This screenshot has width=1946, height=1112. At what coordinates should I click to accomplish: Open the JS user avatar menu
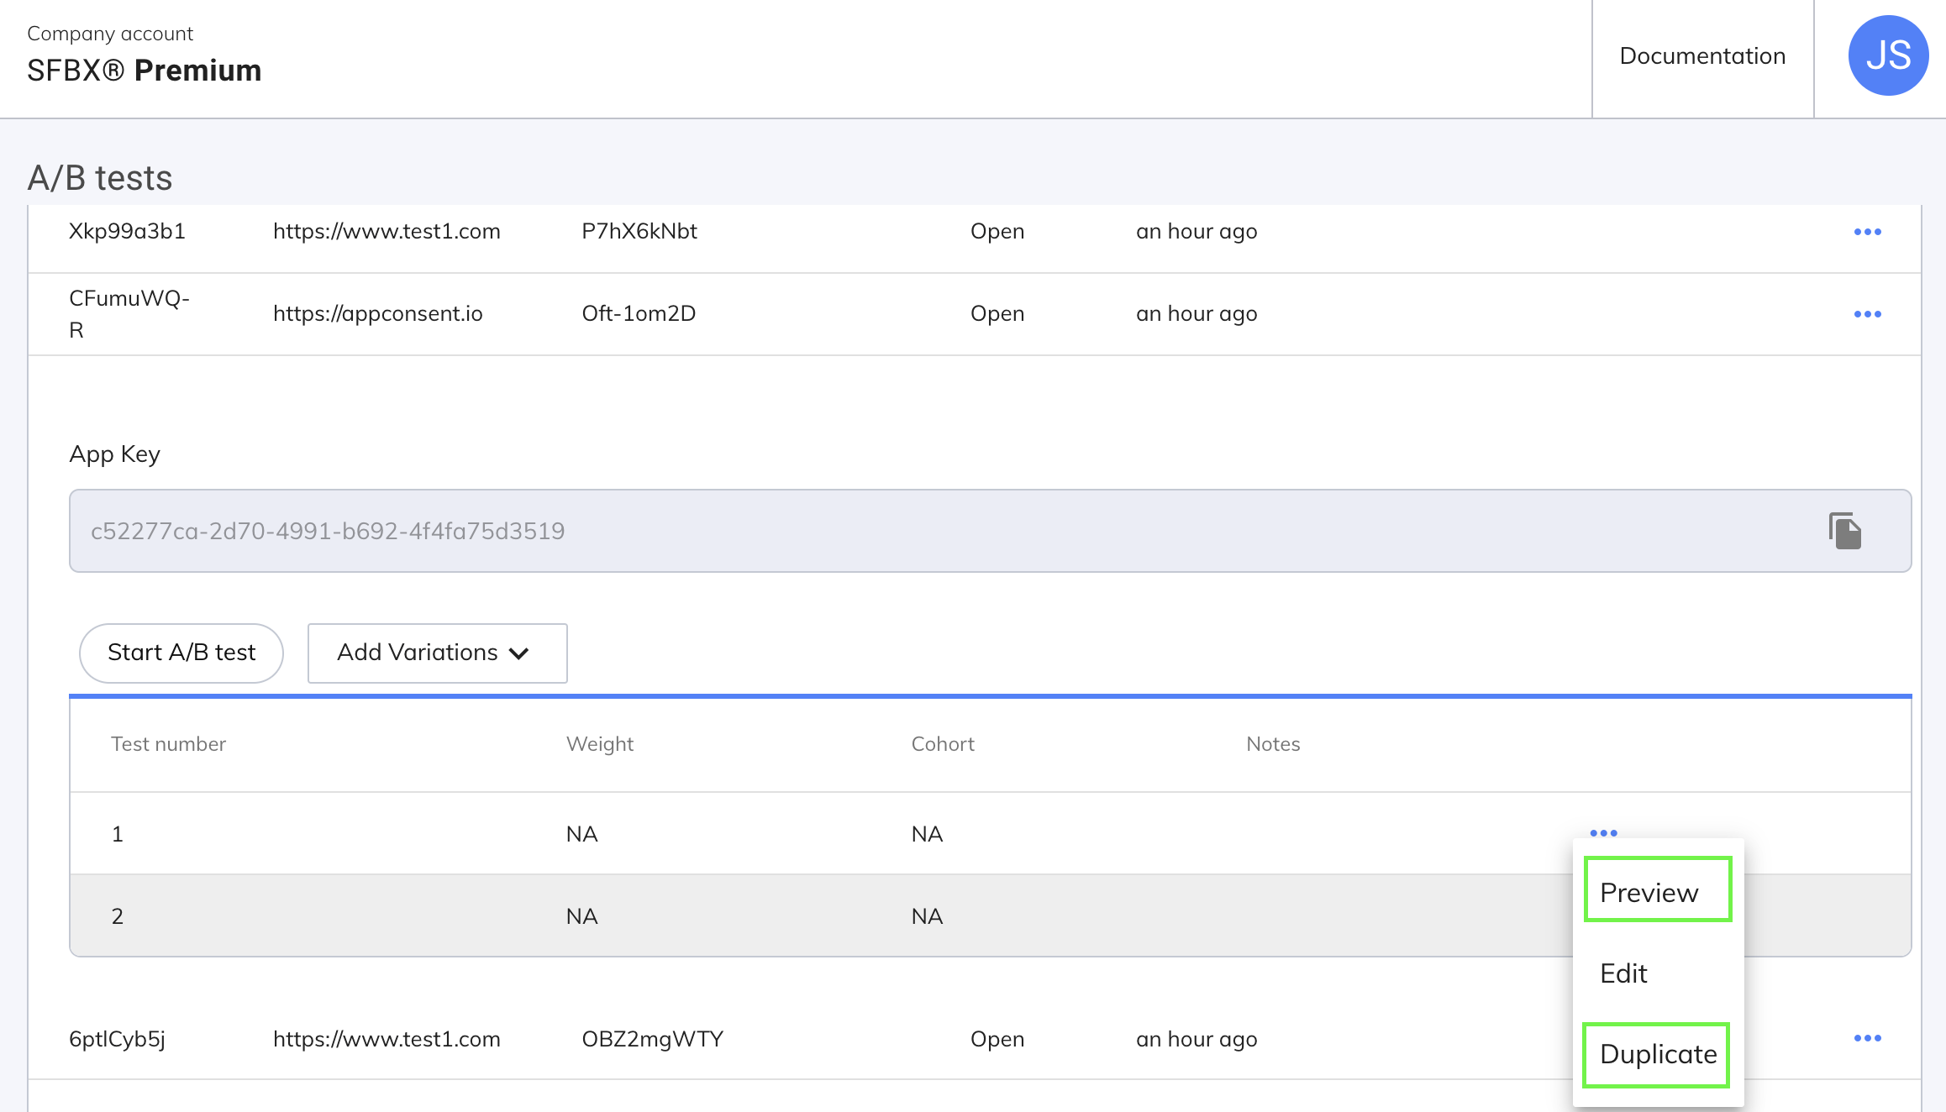(x=1887, y=55)
